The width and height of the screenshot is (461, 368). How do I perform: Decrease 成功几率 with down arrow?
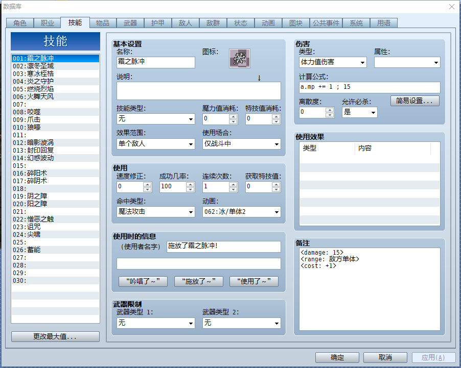point(190,189)
